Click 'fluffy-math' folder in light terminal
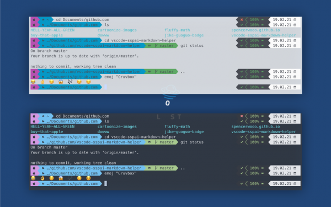The width and height of the screenshot is (331, 207). 177,30
